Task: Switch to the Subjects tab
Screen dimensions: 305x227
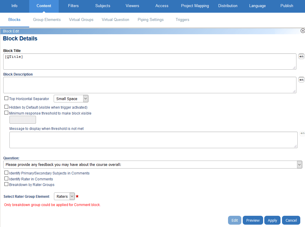Action: click(103, 6)
